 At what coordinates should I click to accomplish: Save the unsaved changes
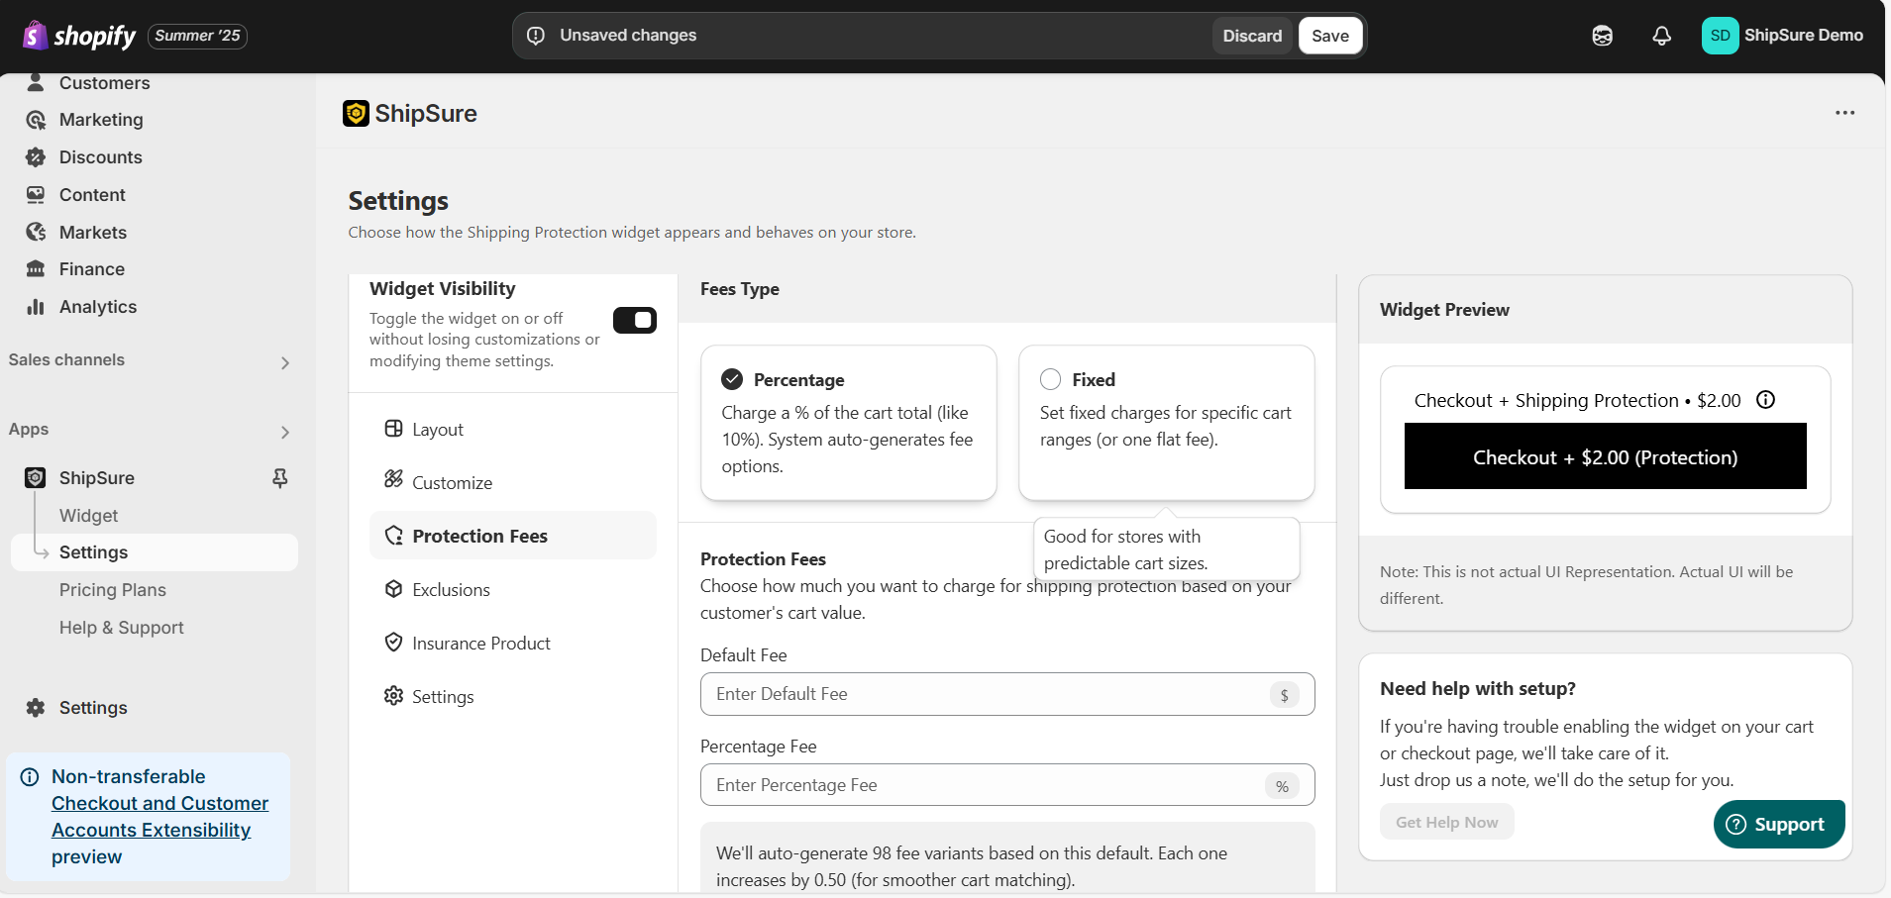coord(1330,36)
